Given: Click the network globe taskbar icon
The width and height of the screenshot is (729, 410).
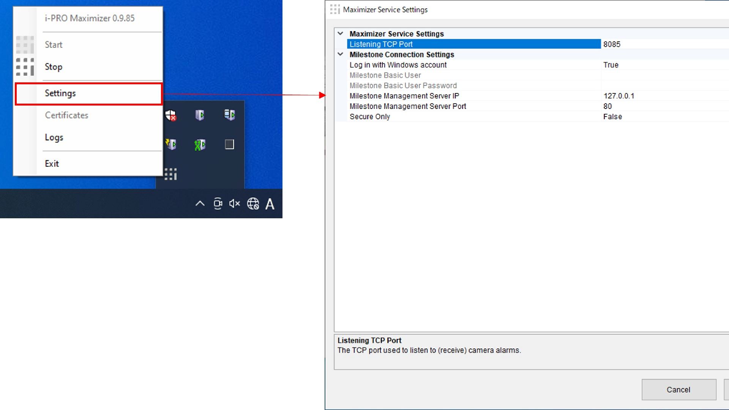Looking at the screenshot, I should [253, 204].
